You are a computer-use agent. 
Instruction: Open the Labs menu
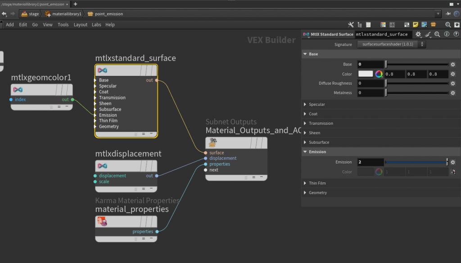(x=96, y=25)
